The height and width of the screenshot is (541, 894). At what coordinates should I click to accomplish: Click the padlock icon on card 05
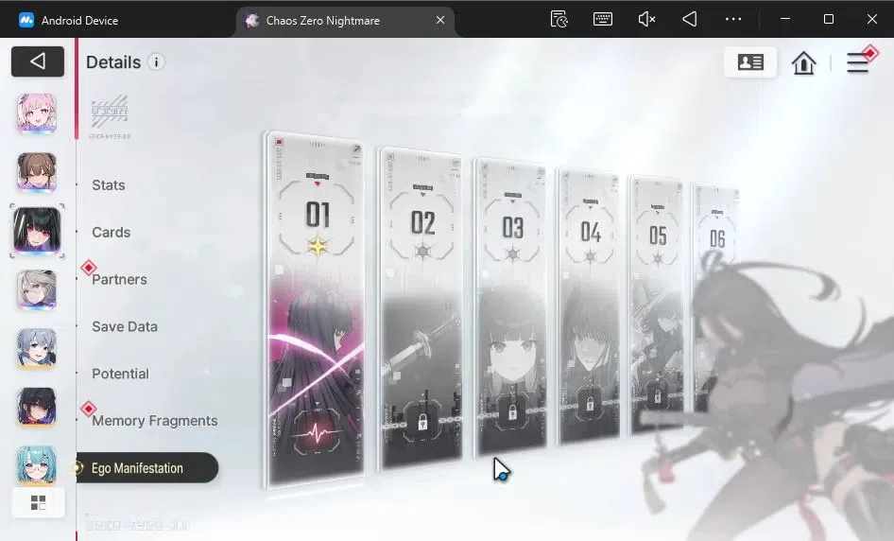tap(657, 395)
